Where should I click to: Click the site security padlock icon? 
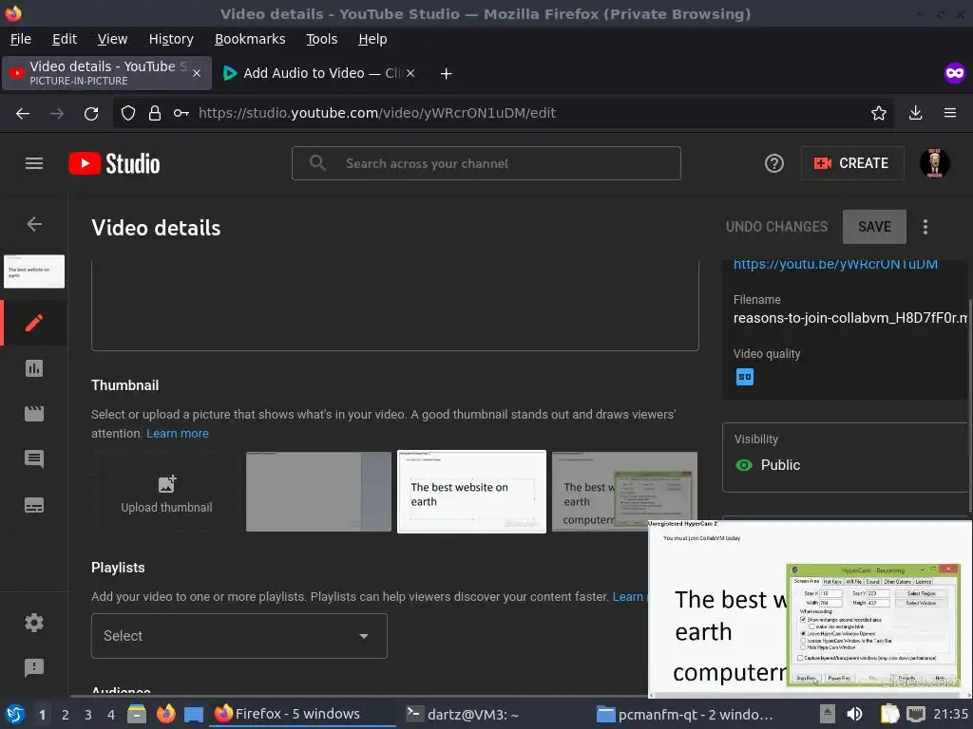155,113
